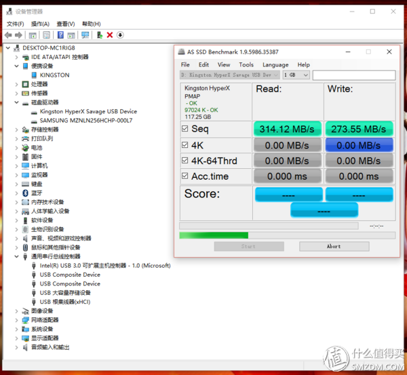Click the Start button in AS SSD
407x375 pixels.
[248, 246]
